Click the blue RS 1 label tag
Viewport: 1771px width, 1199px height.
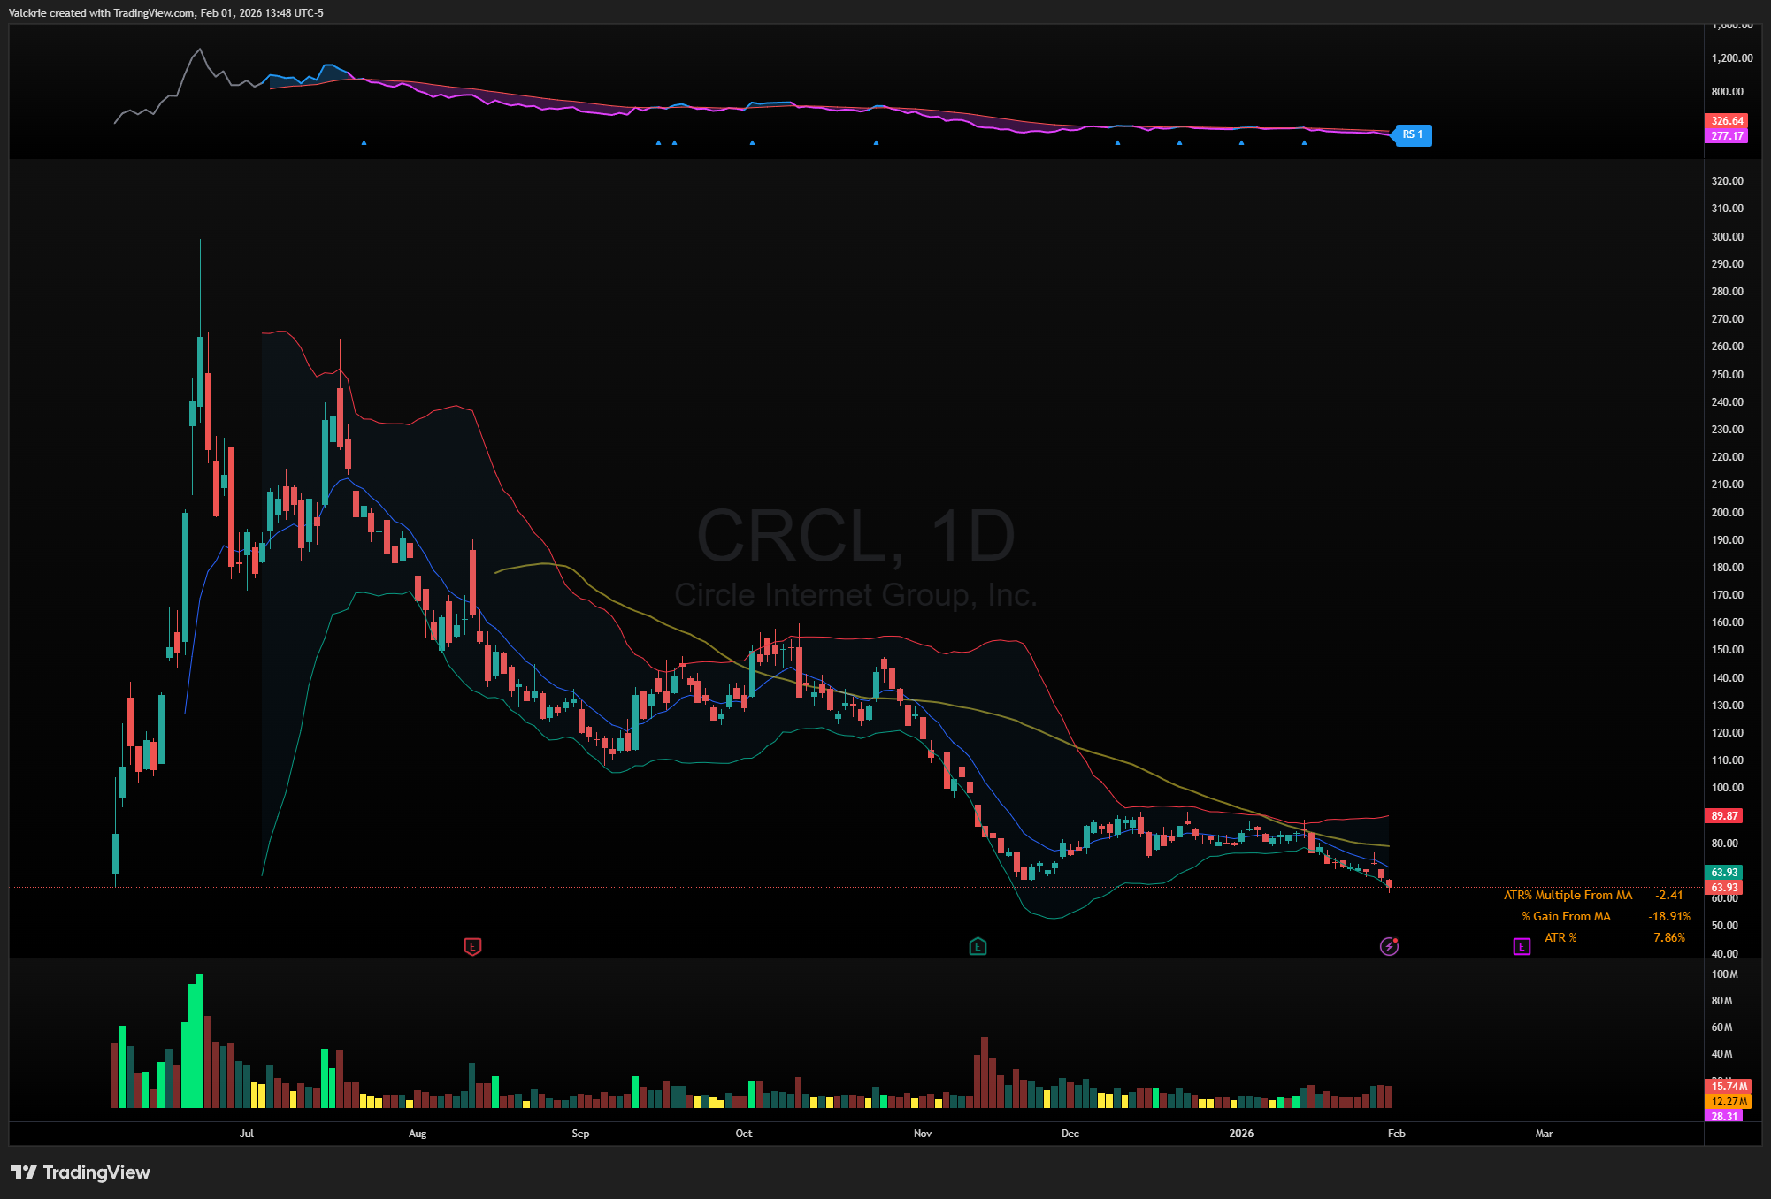tap(1412, 134)
